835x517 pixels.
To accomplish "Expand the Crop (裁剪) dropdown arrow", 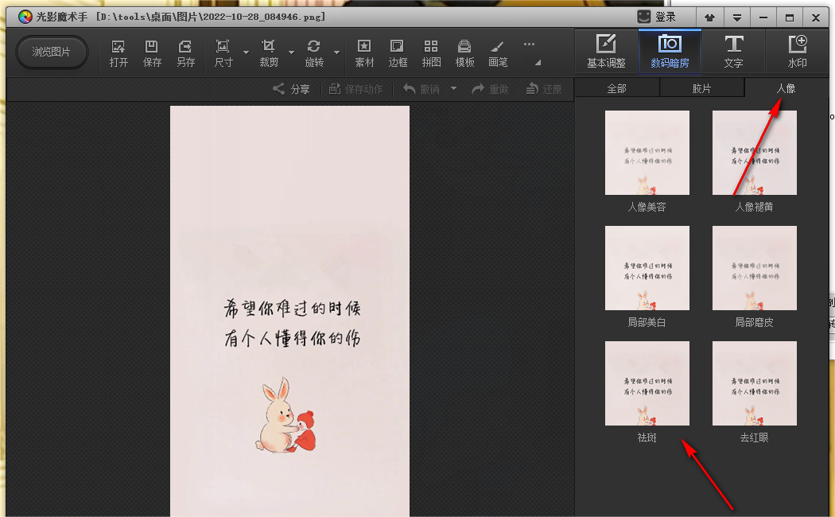I will [x=291, y=53].
